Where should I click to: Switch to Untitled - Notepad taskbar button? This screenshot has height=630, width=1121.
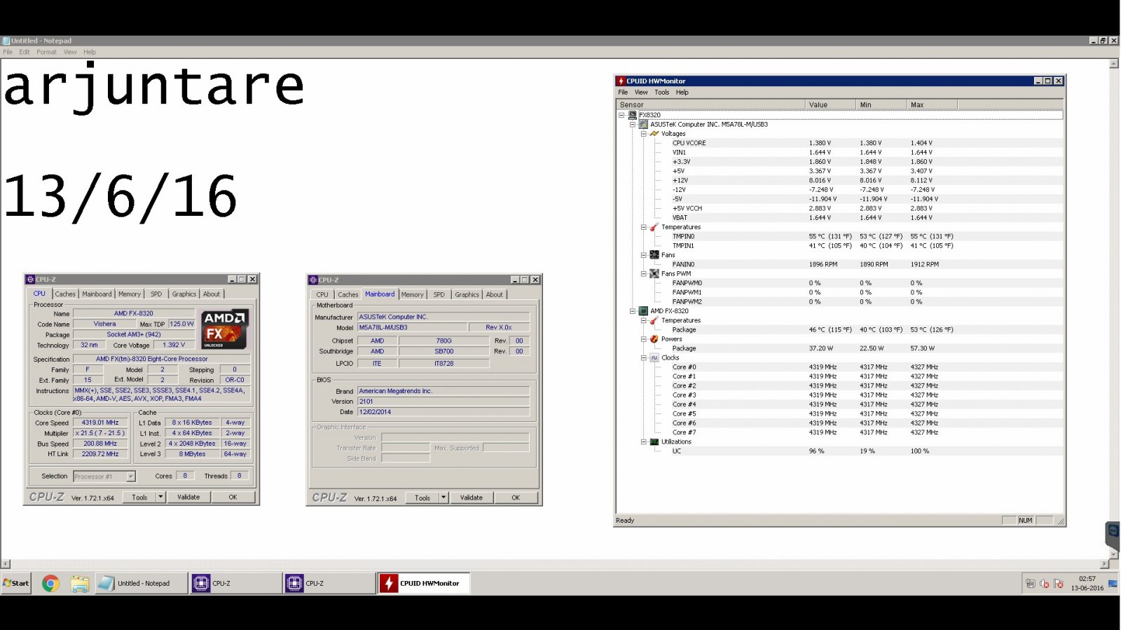141,583
